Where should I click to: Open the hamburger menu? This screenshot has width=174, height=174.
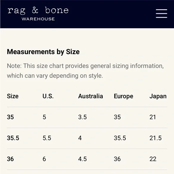pyautogui.click(x=161, y=13)
